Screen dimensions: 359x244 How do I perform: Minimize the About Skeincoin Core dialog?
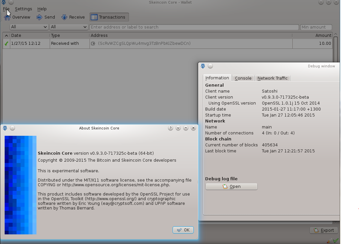(x=178, y=128)
